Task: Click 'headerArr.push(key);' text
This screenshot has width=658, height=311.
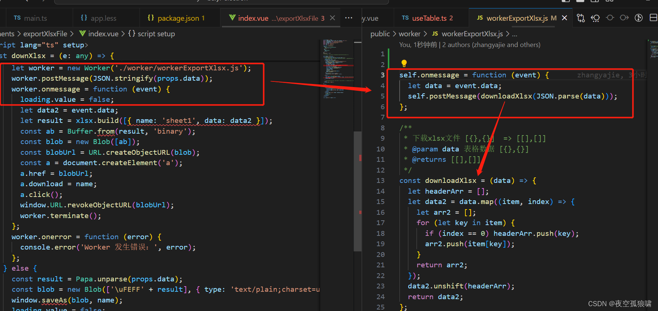Action: pos(536,234)
